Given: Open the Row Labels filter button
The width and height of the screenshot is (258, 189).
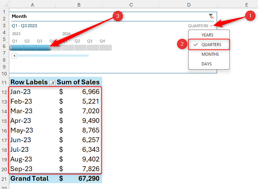Looking at the screenshot, I should tap(52, 82).
